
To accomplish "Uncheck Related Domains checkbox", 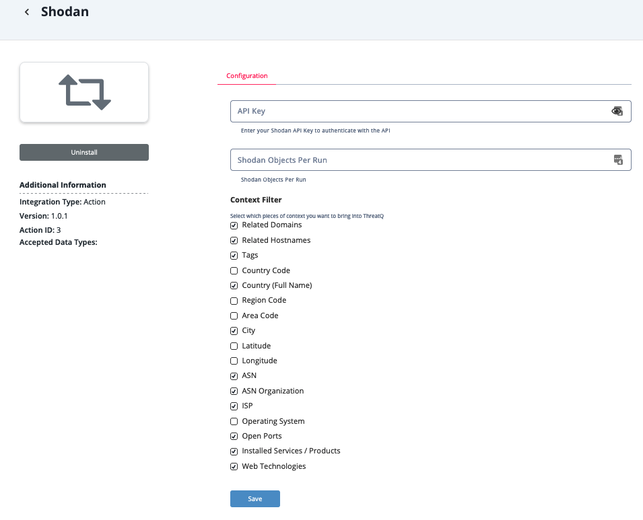I will pos(234,225).
